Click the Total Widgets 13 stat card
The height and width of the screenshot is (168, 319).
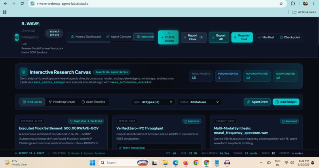point(201,76)
